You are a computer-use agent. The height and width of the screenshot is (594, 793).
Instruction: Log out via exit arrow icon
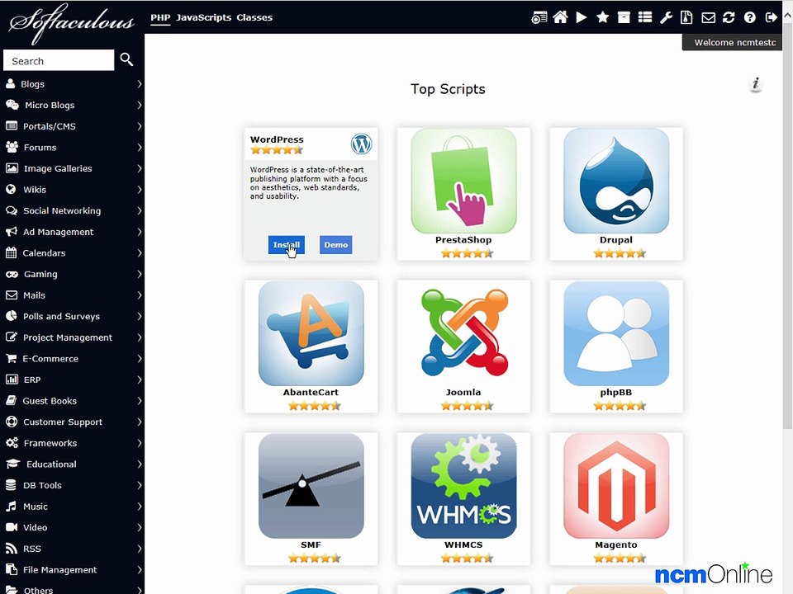coord(772,17)
